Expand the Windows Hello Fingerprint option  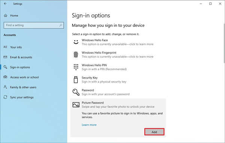tap(118, 55)
